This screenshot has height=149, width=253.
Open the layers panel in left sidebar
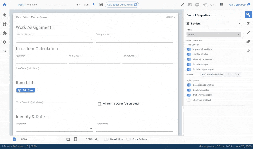click(5, 15)
